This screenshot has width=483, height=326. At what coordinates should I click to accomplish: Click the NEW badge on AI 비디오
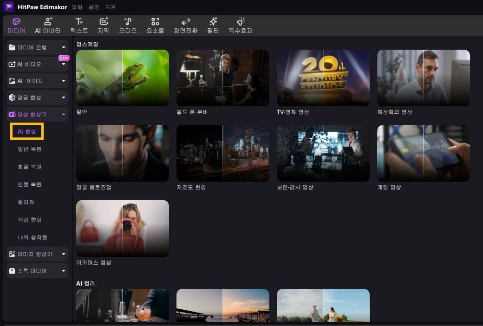(64, 58)
